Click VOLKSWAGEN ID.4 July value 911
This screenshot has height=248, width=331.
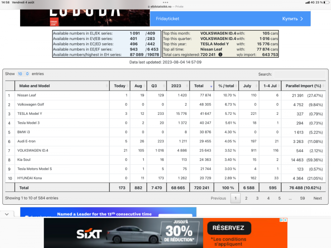(x=254, y=150)
